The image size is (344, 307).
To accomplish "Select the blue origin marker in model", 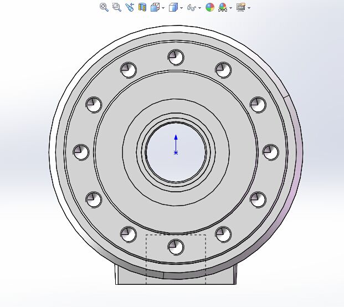I will (x=176, y=152).
